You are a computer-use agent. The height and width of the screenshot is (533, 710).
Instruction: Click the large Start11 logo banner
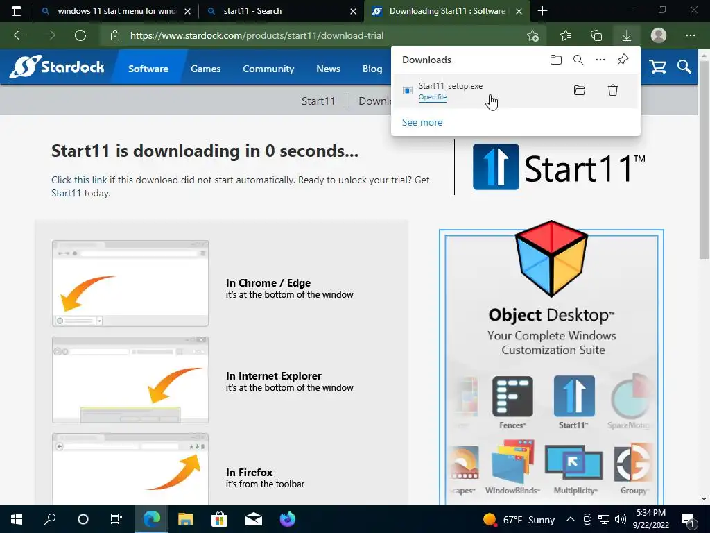559,167
